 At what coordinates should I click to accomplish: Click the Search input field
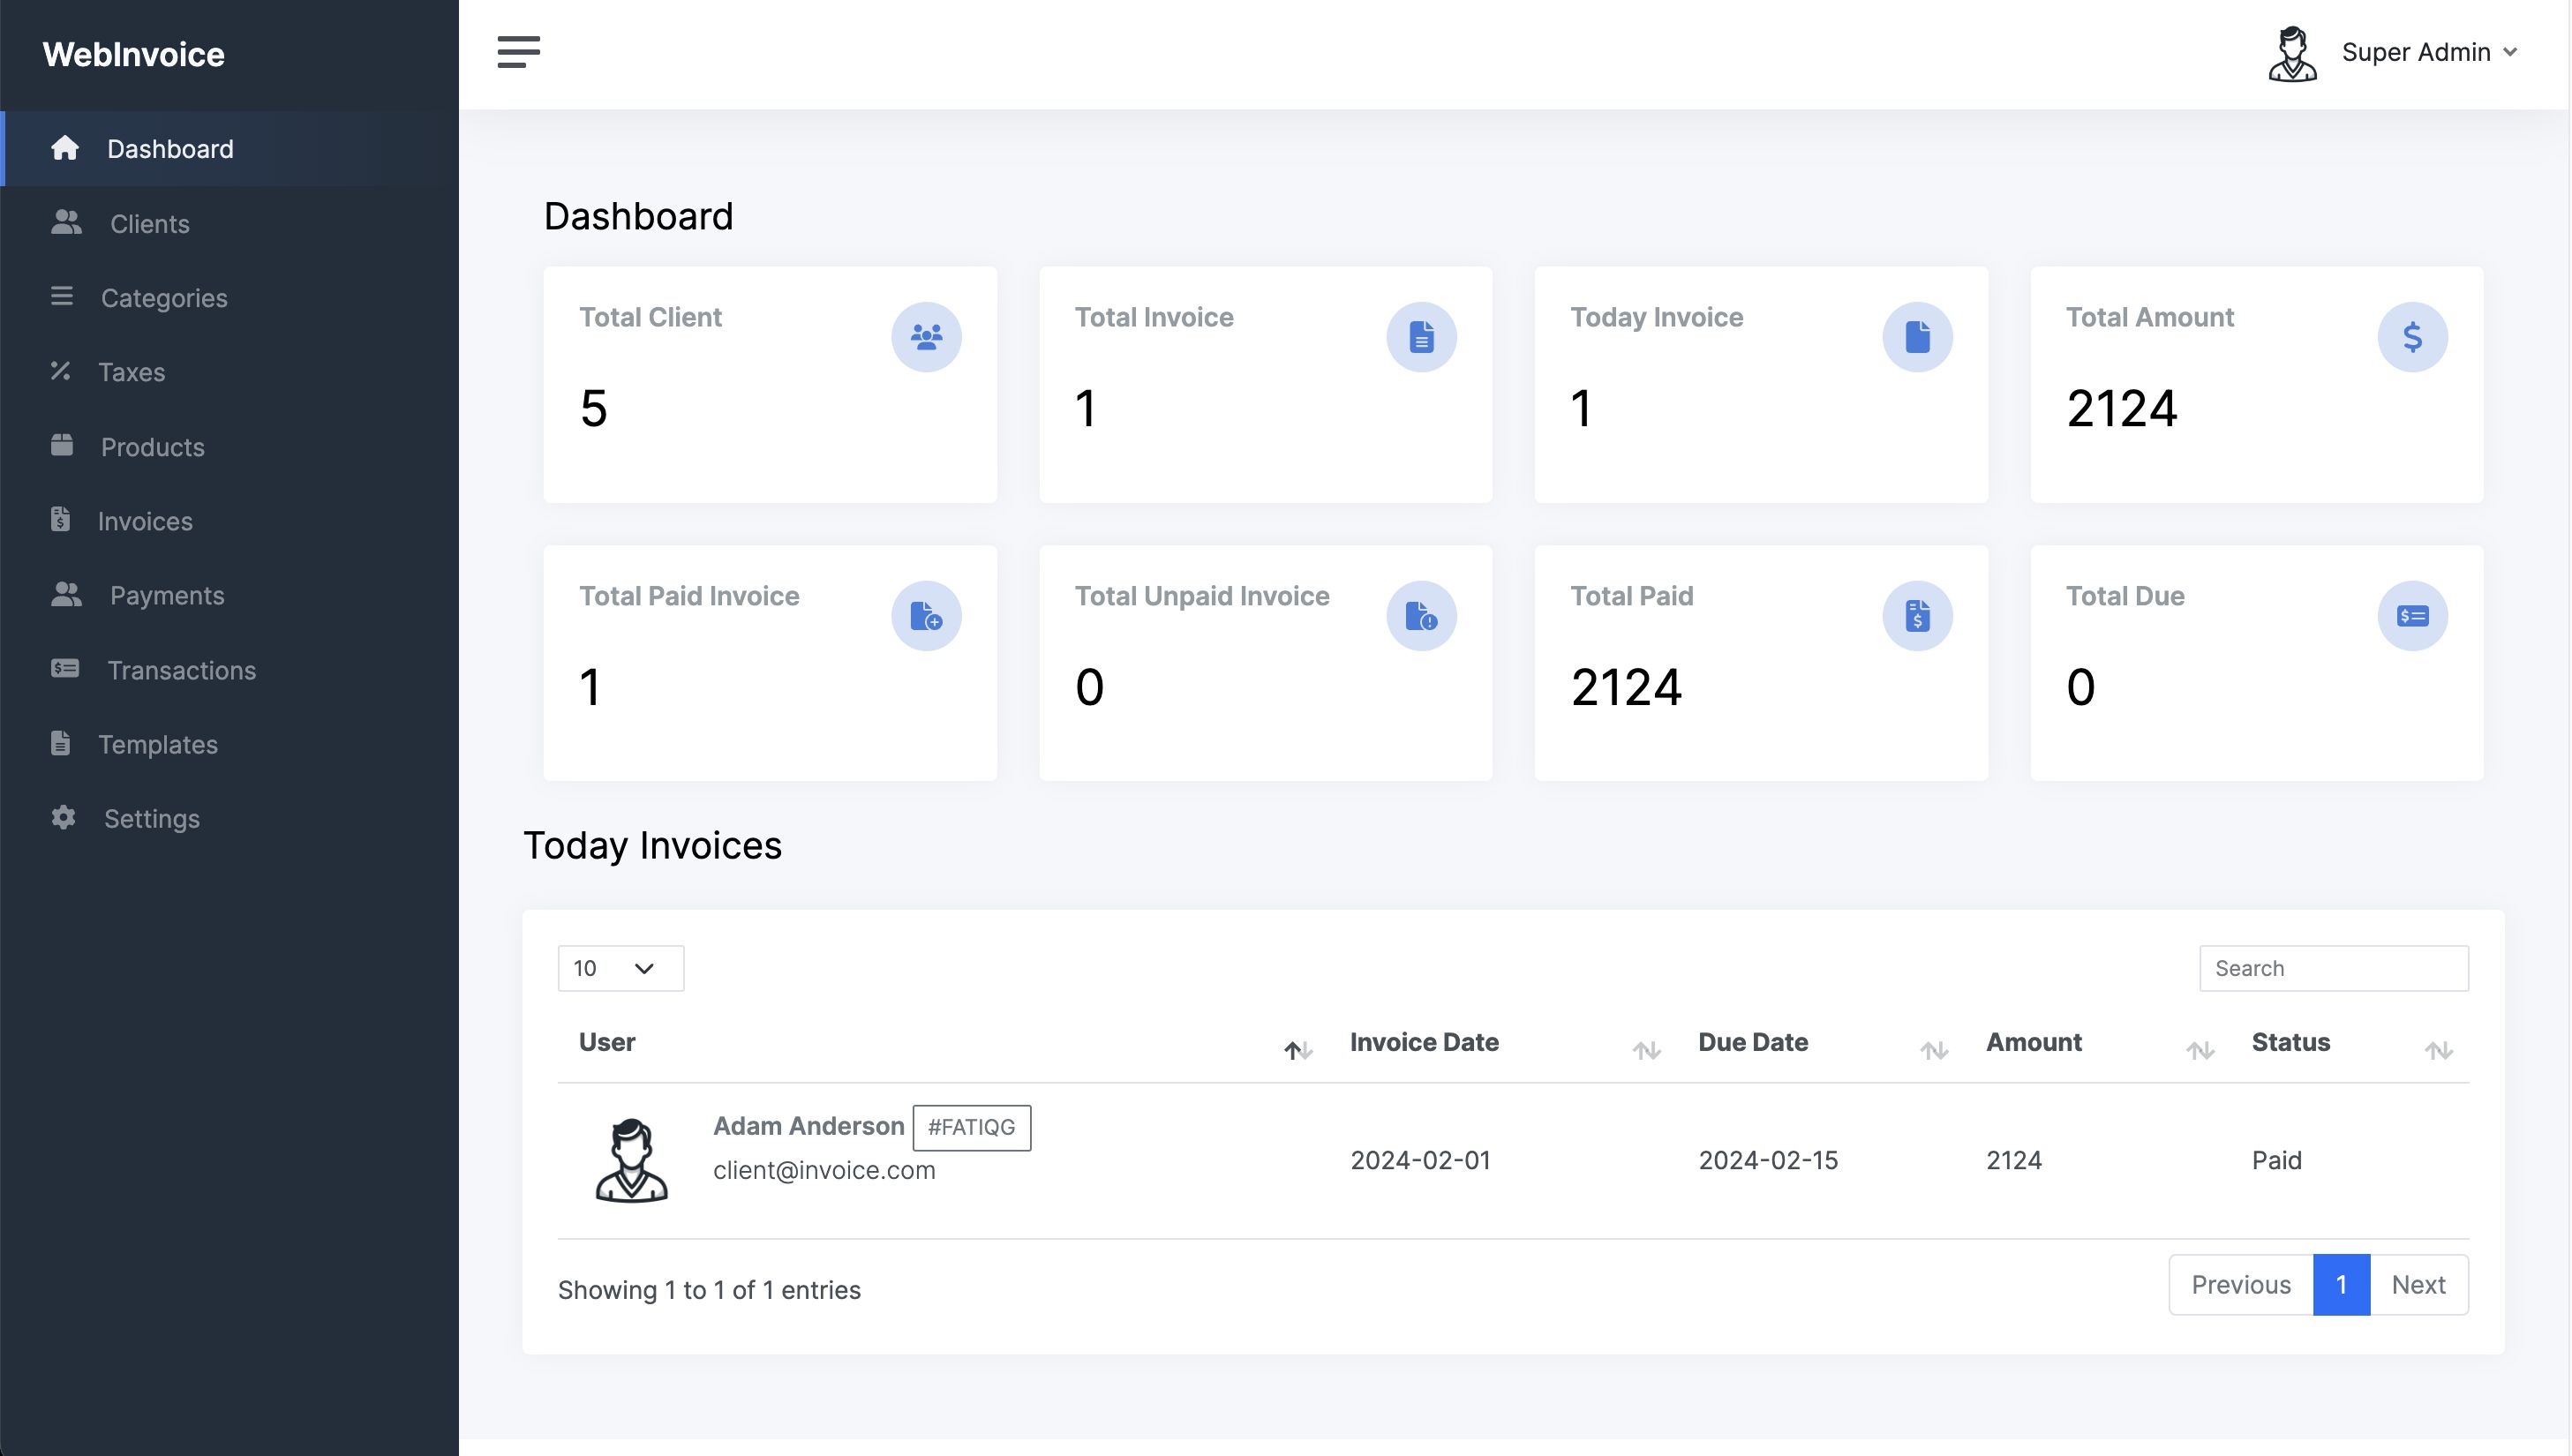click(x=2332, y=968)
